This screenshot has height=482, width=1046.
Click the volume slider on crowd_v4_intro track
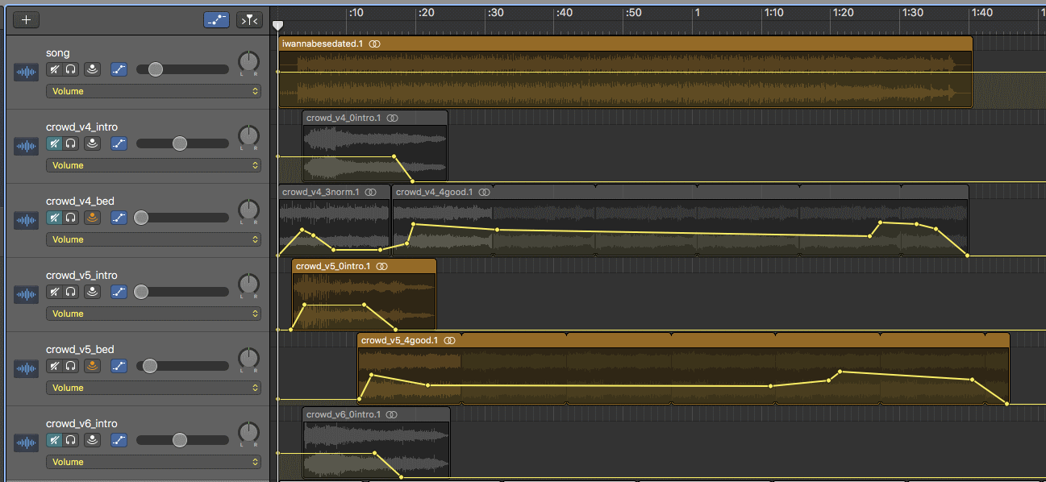[x=180, y=143]
